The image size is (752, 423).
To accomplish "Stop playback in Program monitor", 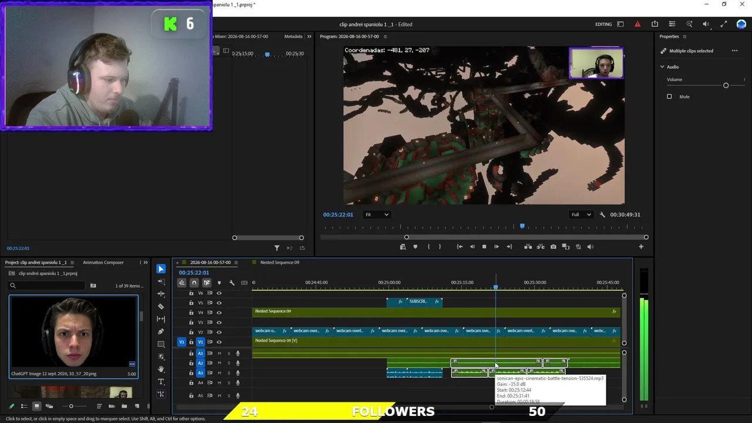I will point(484,247).
